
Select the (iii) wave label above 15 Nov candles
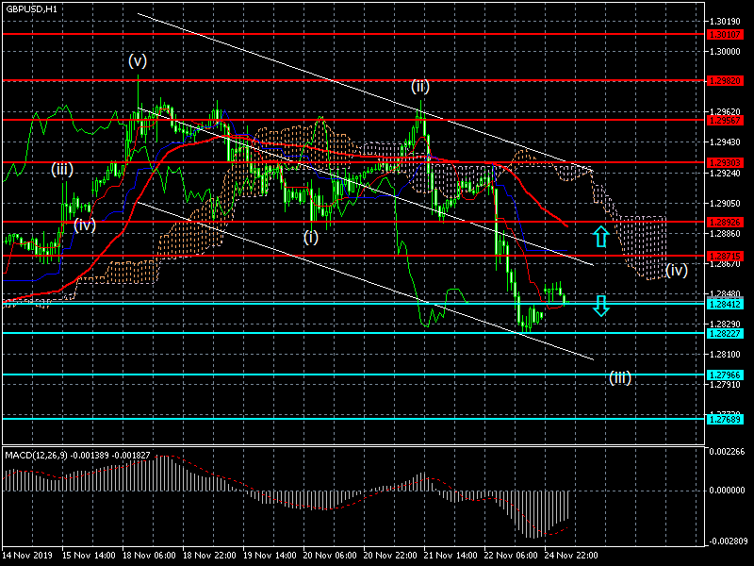62,169
